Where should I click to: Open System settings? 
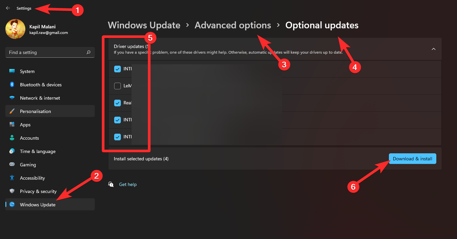point(50,71)
